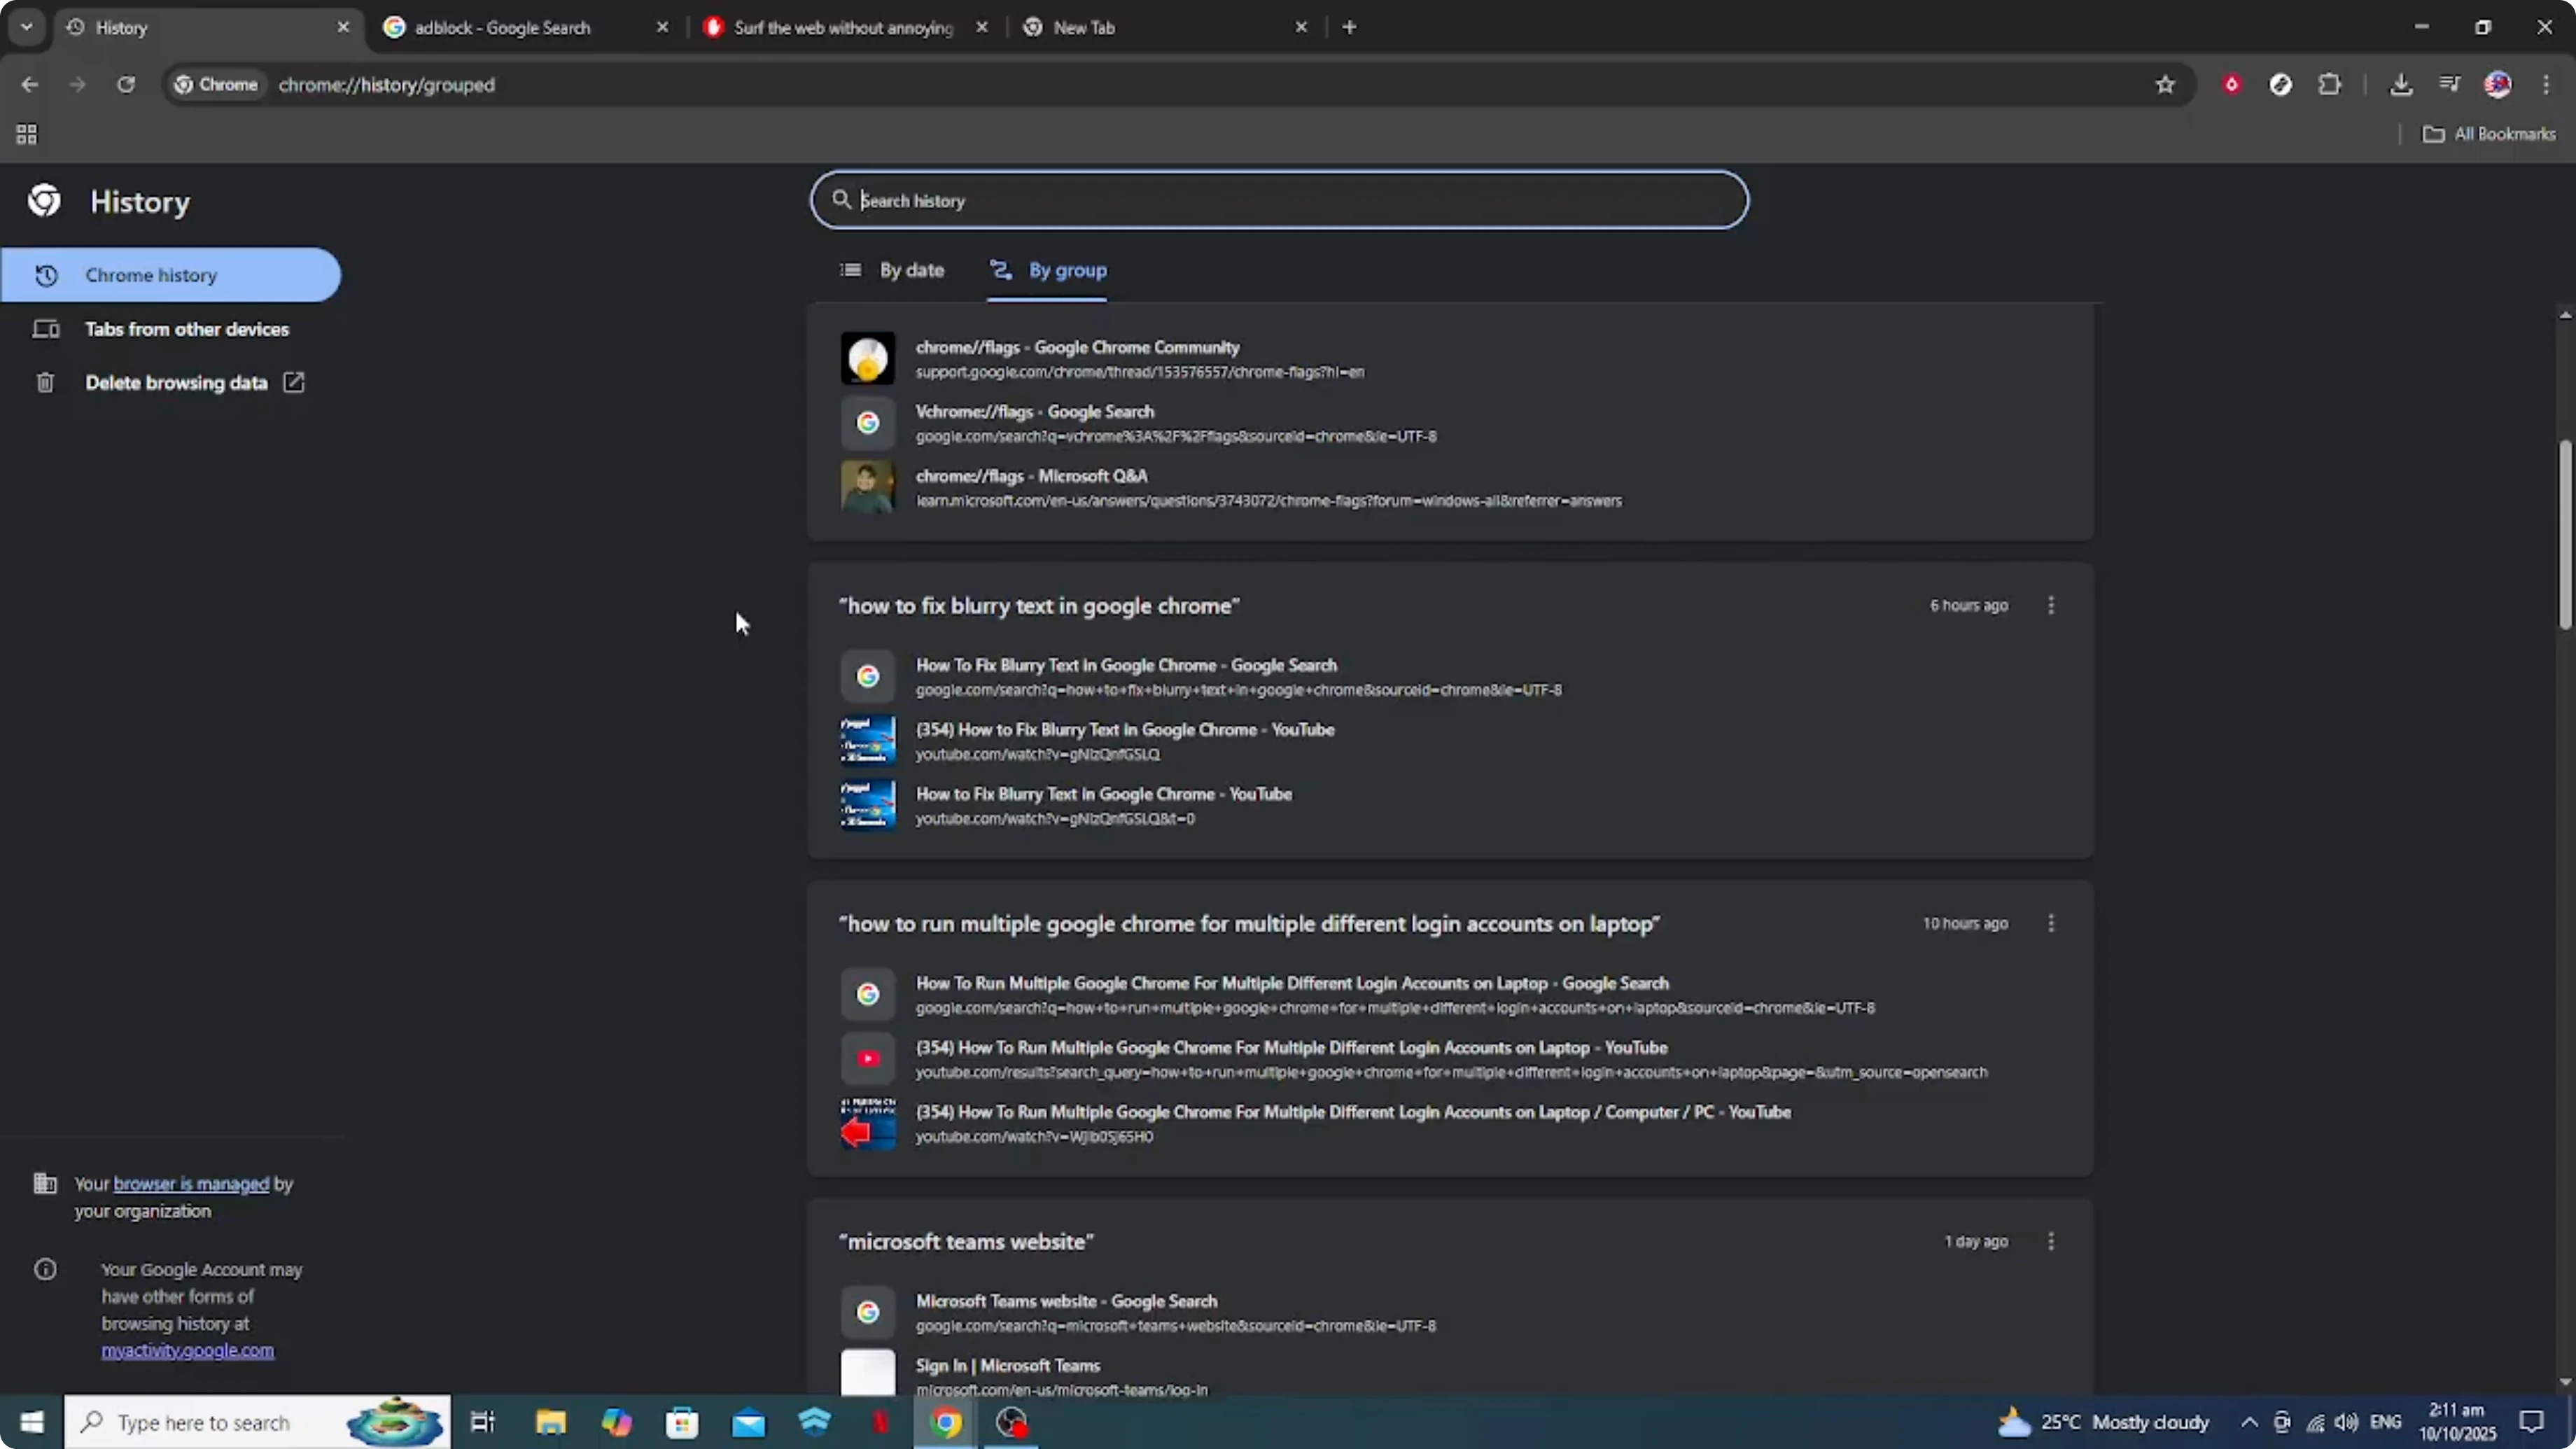Open the tab grid icon on bookmarks bar
Image resolution: width=2576 pixels, height=1449 pixels.
[26, 134]
